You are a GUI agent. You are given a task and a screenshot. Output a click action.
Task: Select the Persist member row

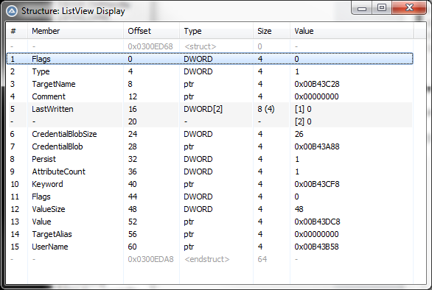[209, 159]
